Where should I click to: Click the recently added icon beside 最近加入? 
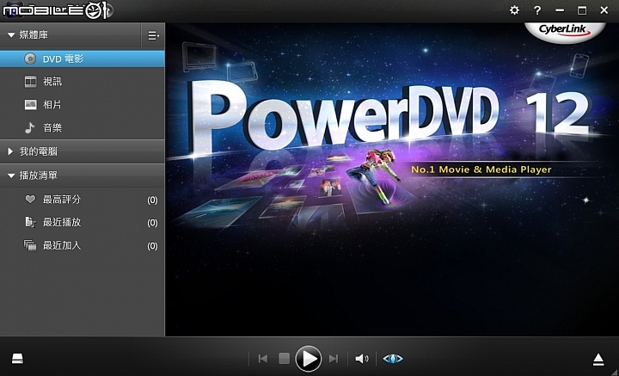pyautogui.click(x=30, y=245)
